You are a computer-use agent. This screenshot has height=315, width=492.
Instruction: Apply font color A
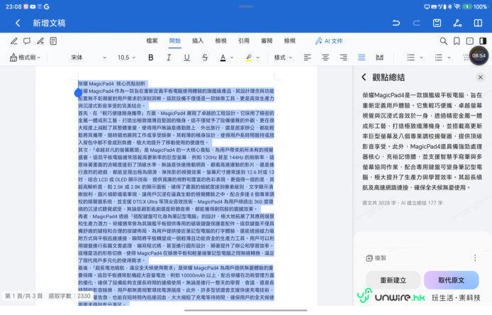point(223,57)
